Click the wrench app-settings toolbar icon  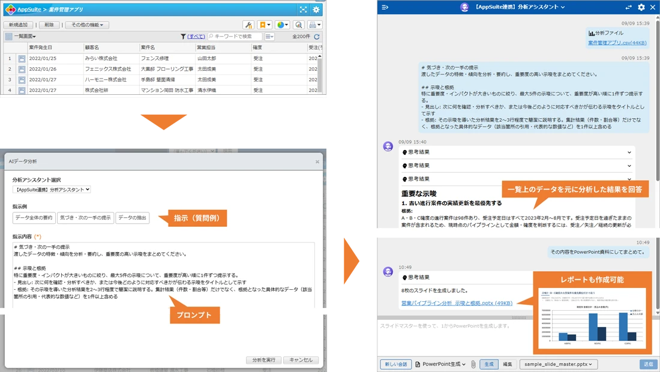coord(248,25)
